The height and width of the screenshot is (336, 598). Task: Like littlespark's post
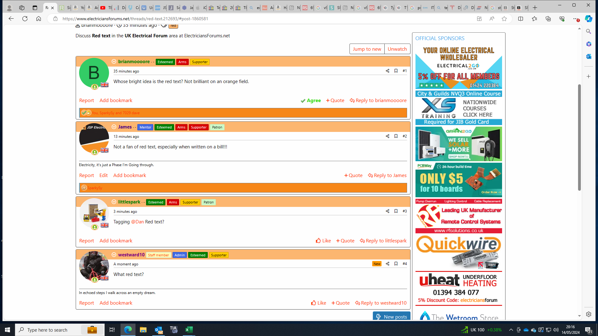coord(323,240)
